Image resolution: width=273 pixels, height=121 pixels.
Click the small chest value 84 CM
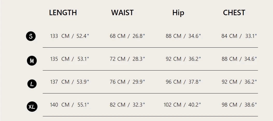tap(229, 36)
